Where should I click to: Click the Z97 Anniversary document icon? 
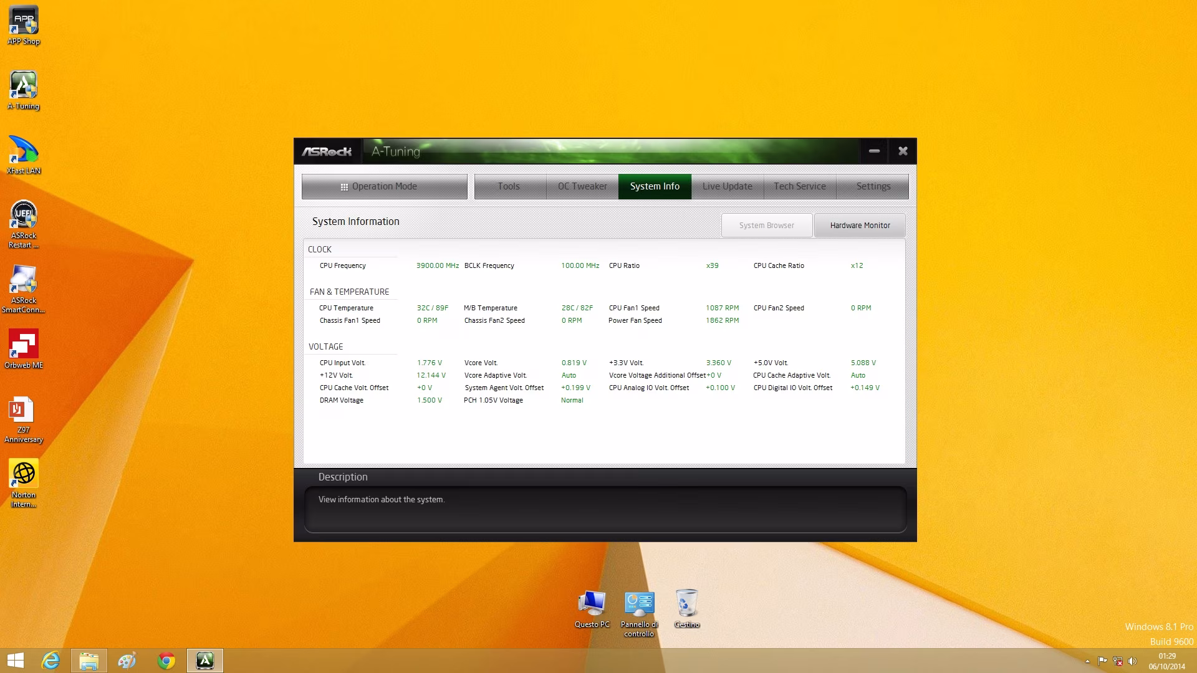(x=24, y=419)
